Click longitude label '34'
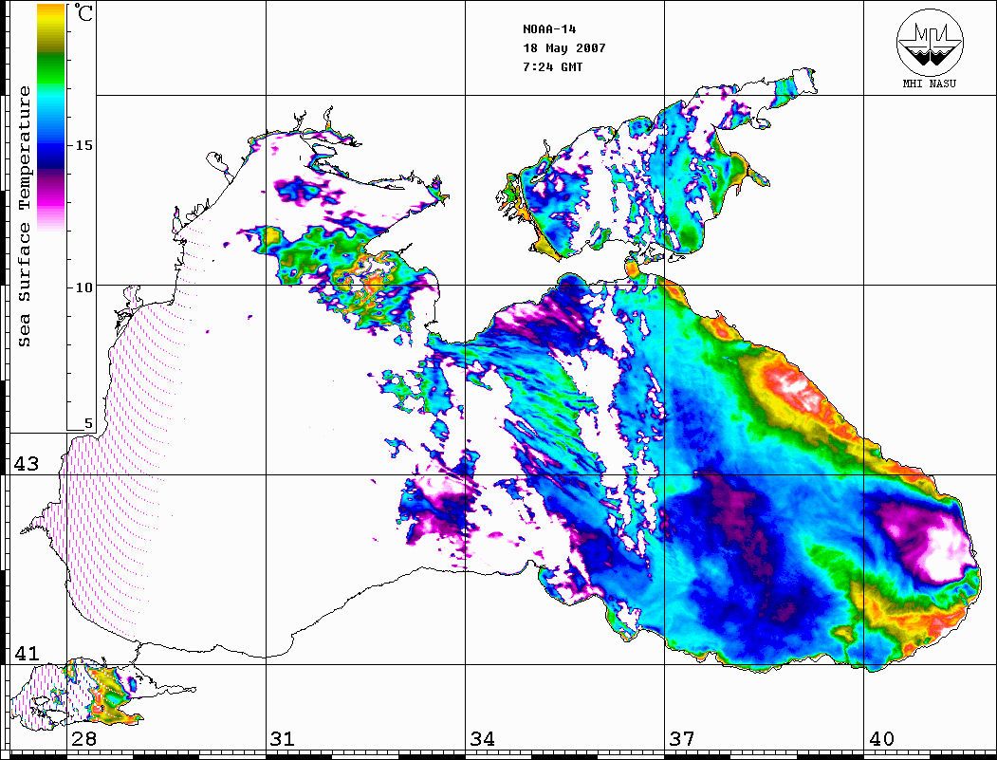Screen dimensions: 997x760 [483, 738]
